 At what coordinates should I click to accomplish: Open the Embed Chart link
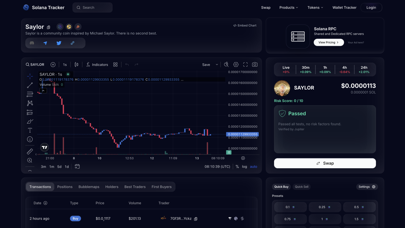click(245, 25)
